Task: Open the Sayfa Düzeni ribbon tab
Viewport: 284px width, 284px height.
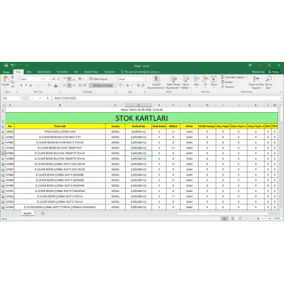Action: click(x=44, y=72)
